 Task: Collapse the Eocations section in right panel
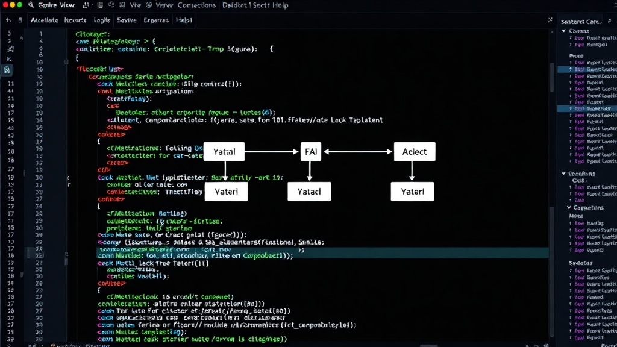[x=563, y=173]
